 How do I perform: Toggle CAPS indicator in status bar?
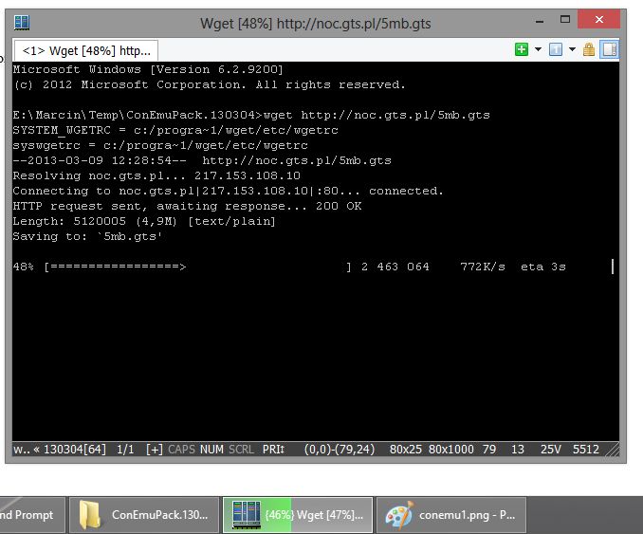click(181, 450)
